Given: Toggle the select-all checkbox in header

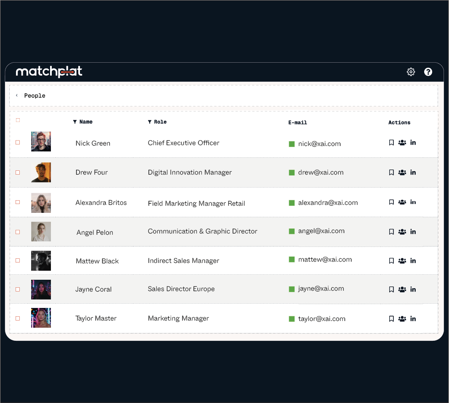Looking at the screenshot, I should [18, 120].
